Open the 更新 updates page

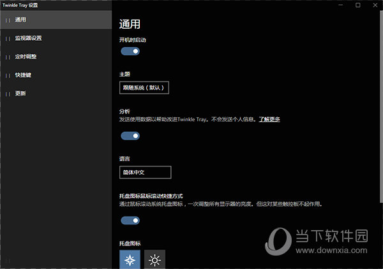tap(56, 94)
